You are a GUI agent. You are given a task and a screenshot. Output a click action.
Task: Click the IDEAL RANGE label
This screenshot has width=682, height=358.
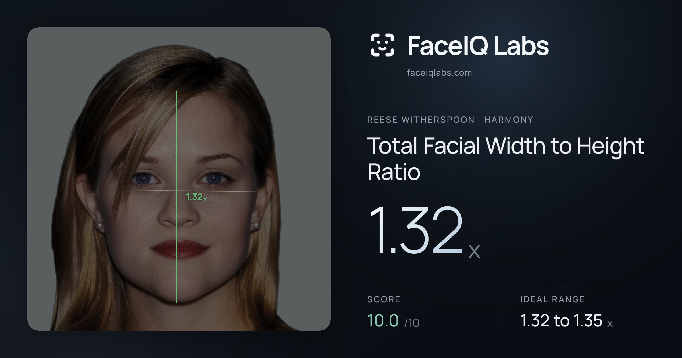click(552, 299)
